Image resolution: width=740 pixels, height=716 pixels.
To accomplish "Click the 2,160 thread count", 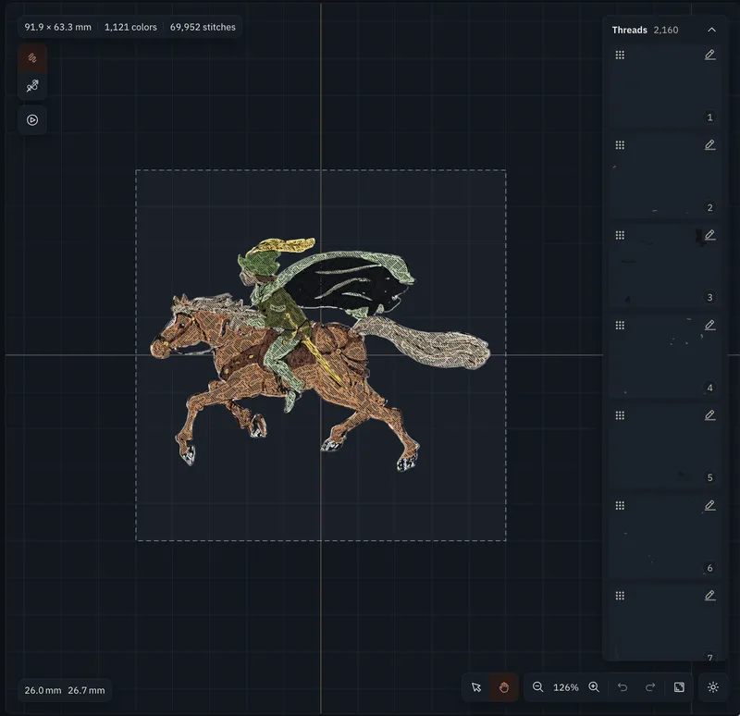I will (666, 30).
